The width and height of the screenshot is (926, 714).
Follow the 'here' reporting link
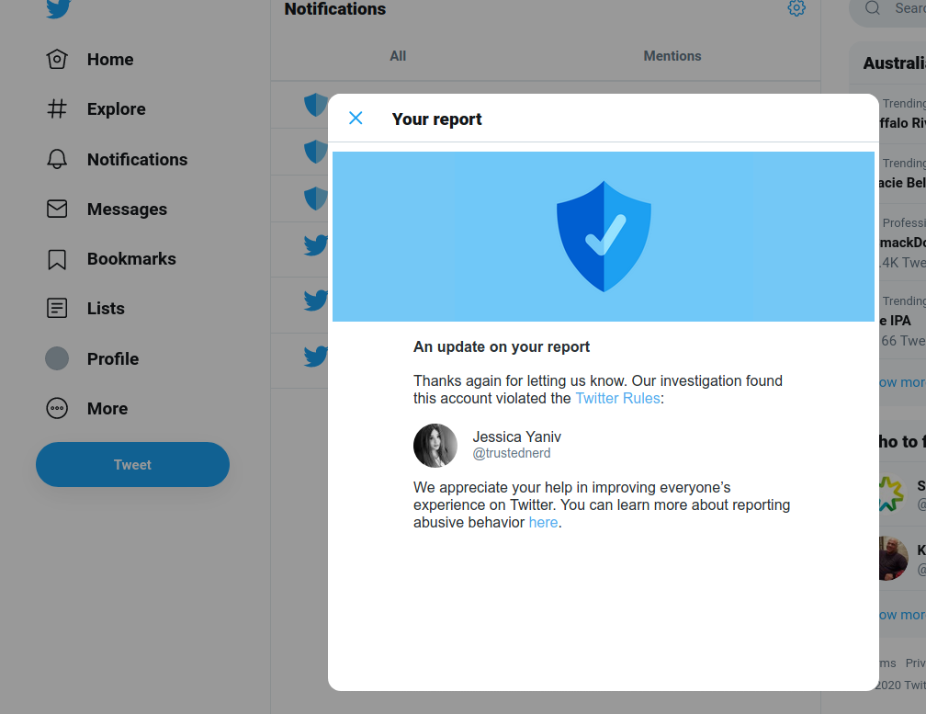pos(543,523)
